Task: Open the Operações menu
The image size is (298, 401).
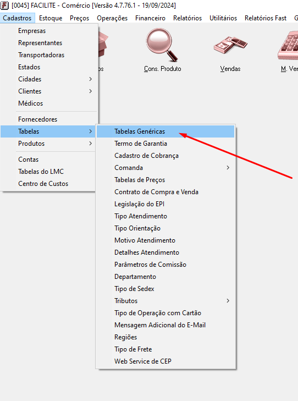Action: 112,18
